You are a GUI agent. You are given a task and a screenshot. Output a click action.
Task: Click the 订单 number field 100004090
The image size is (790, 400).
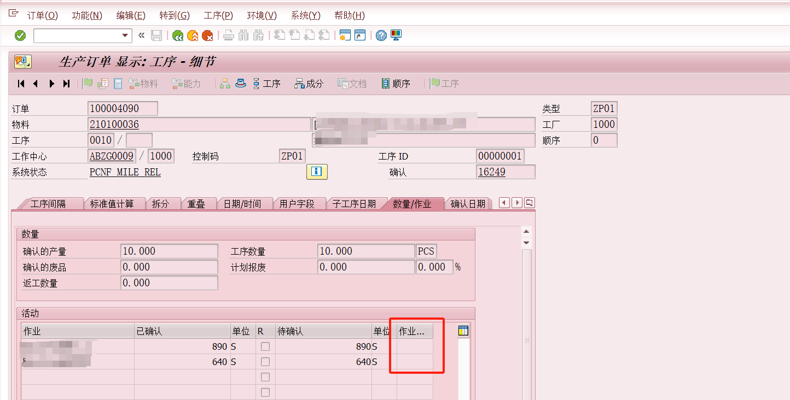(x=123, y=109)
